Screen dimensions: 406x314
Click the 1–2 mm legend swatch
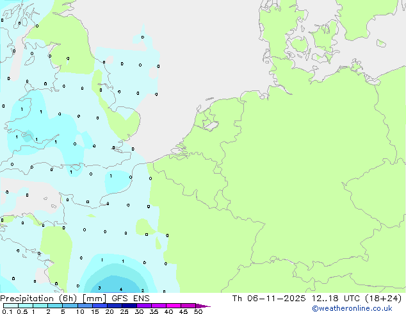coord(40,306)
